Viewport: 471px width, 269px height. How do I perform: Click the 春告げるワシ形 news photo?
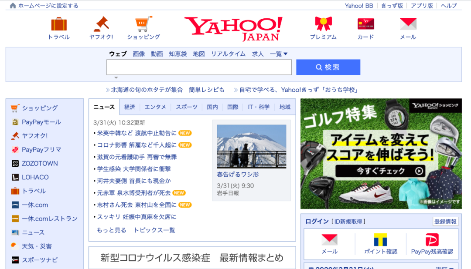click(251, 147)
